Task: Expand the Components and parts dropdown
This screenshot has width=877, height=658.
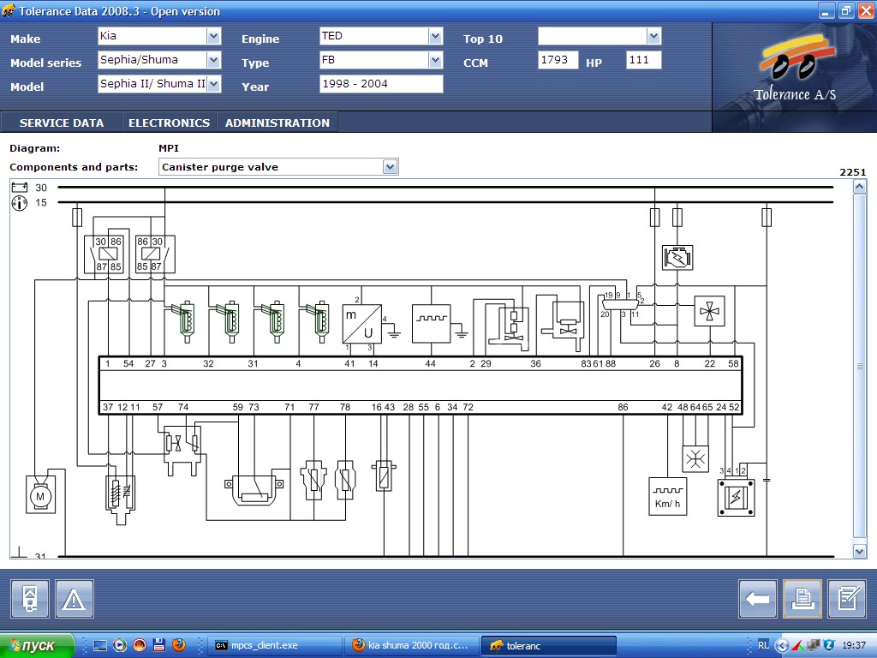Action: pyautogui.click(x=391, y=167)
